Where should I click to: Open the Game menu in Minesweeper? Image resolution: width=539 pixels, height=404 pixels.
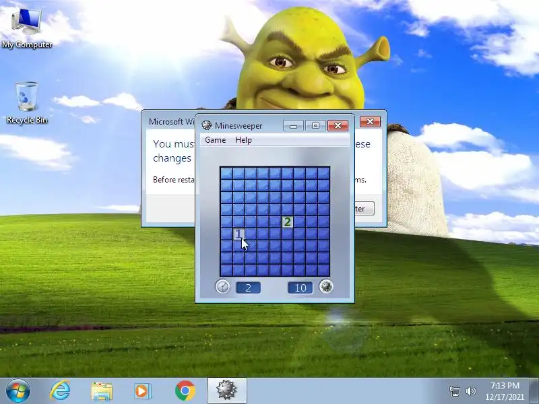(215, 140)
